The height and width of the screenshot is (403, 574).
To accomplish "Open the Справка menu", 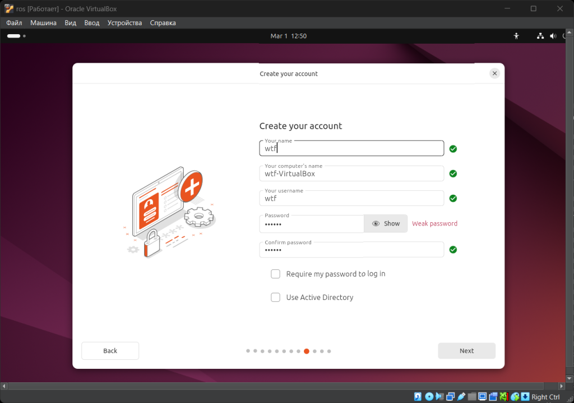I will click(163, 23).
